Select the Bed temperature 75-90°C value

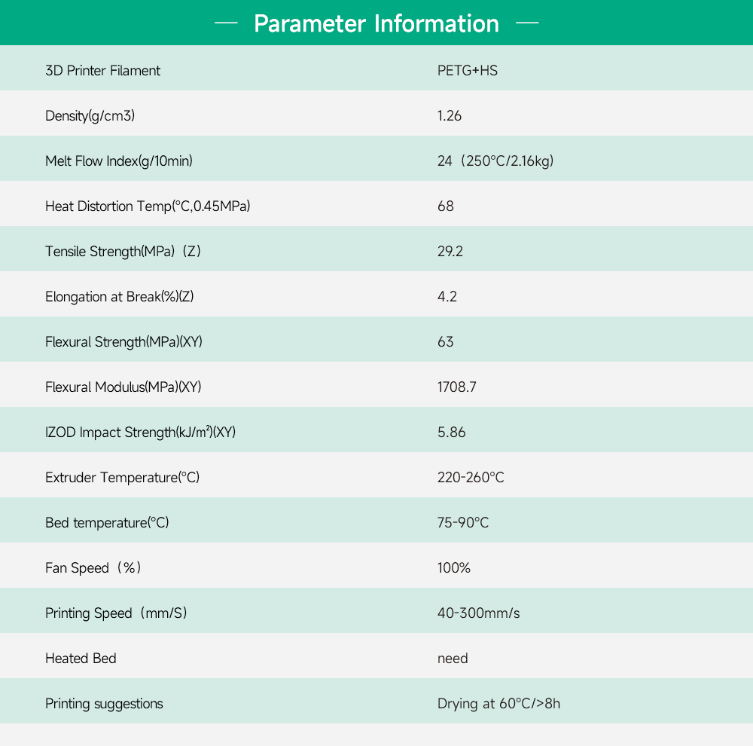point(463,522)
